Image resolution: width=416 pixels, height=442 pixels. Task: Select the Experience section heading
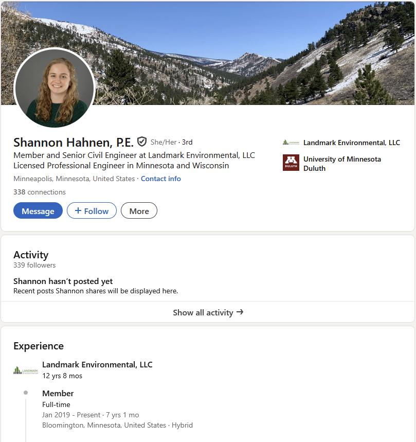click(x=38, y=346)
